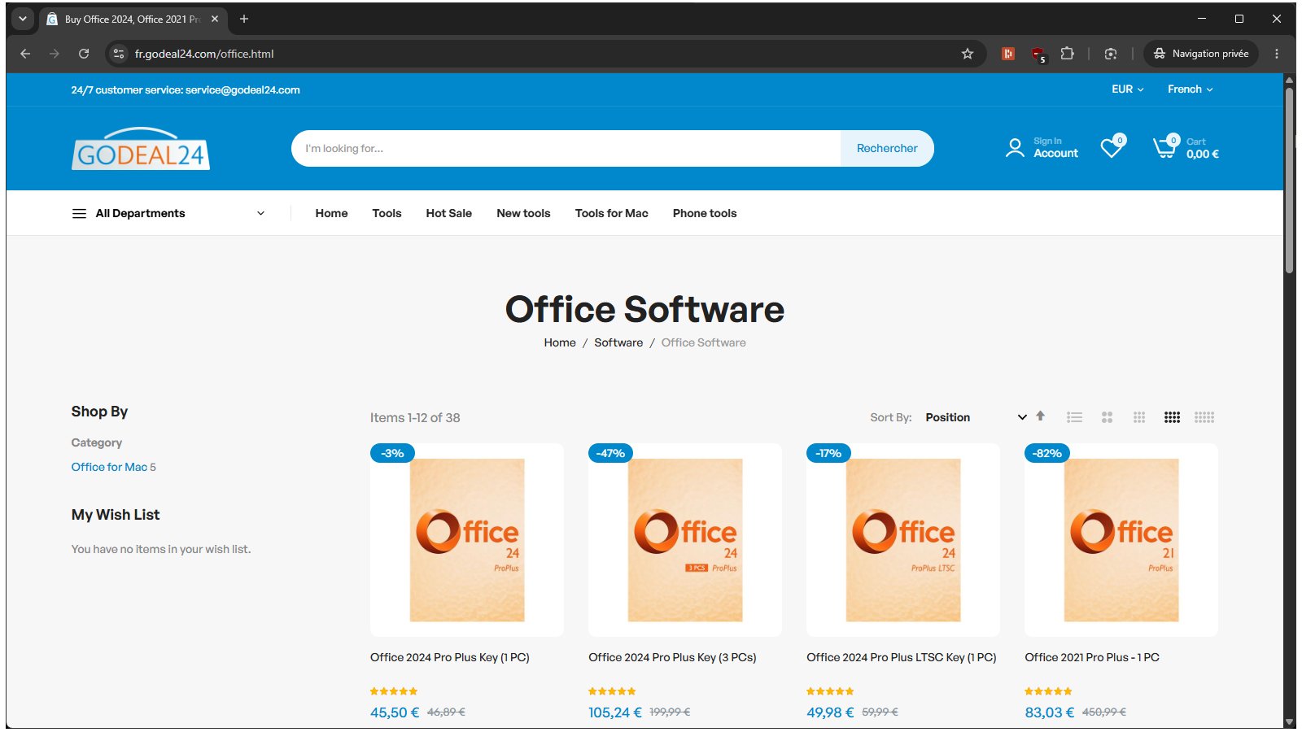Toggle the sort direction arrow
Image resolution: width=1302 pixels, height=732 pixels.
click(x=1040, y=416)
